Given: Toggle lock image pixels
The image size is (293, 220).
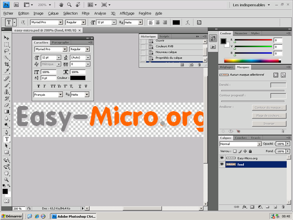Looking at the screenshot, I should click(240, 151).
